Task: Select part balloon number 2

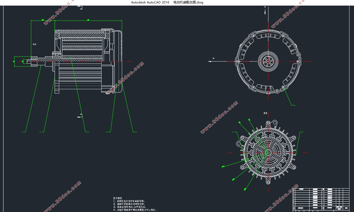Action: click(40, 132)
